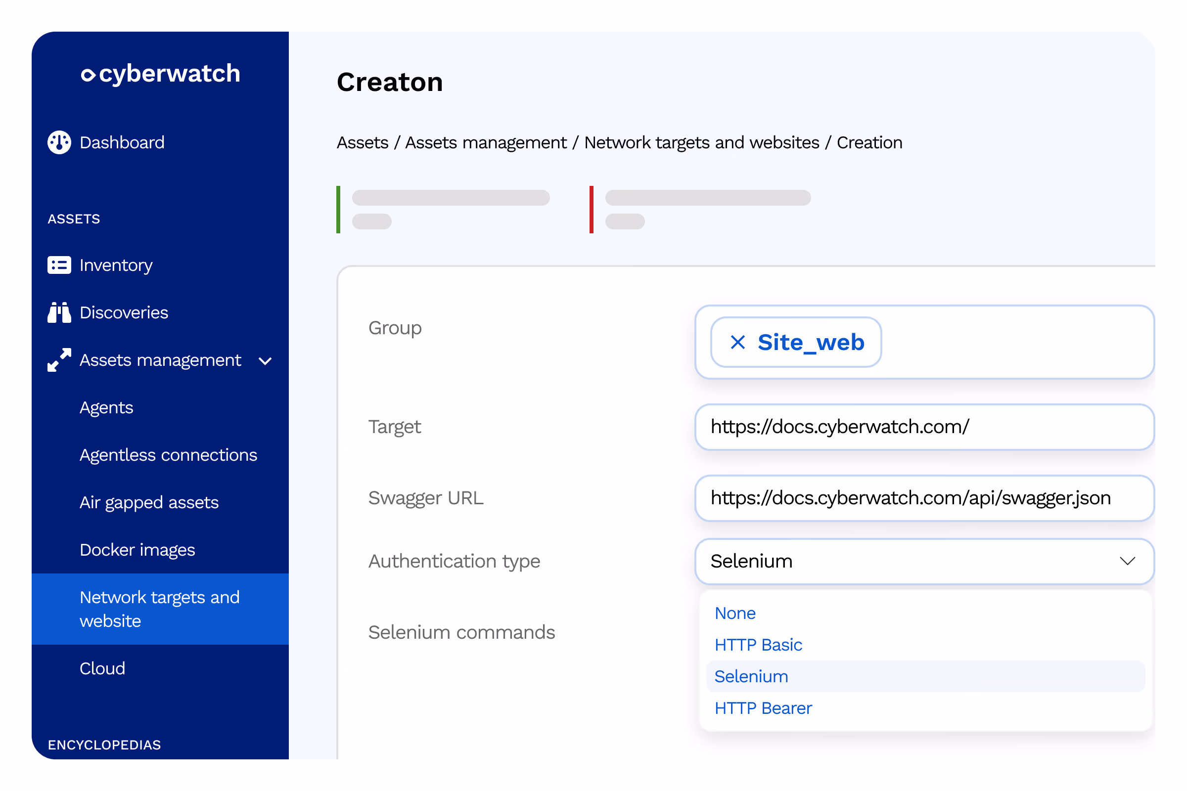Click the Creaton page heading

click(x=390, y=82)
